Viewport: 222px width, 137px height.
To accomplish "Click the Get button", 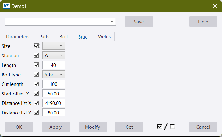I will pyautogui.click(x=129, y=127).
